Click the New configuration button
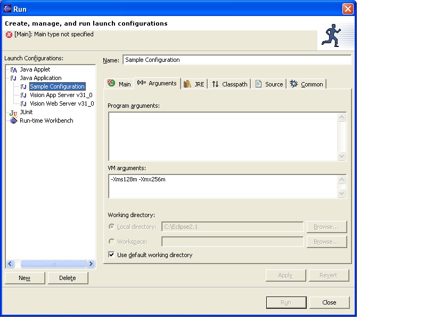 point(24,278)
